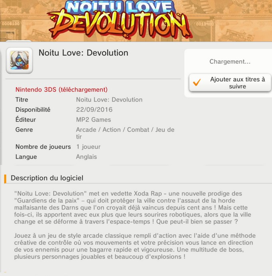Select the "Chargement..." loading text
272x276 pixels.
point(230,62)
